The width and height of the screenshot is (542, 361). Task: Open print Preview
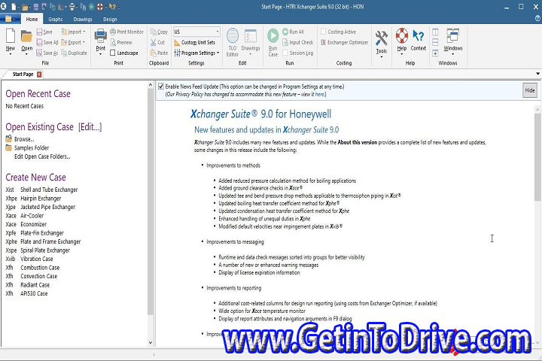coord(121,42)
